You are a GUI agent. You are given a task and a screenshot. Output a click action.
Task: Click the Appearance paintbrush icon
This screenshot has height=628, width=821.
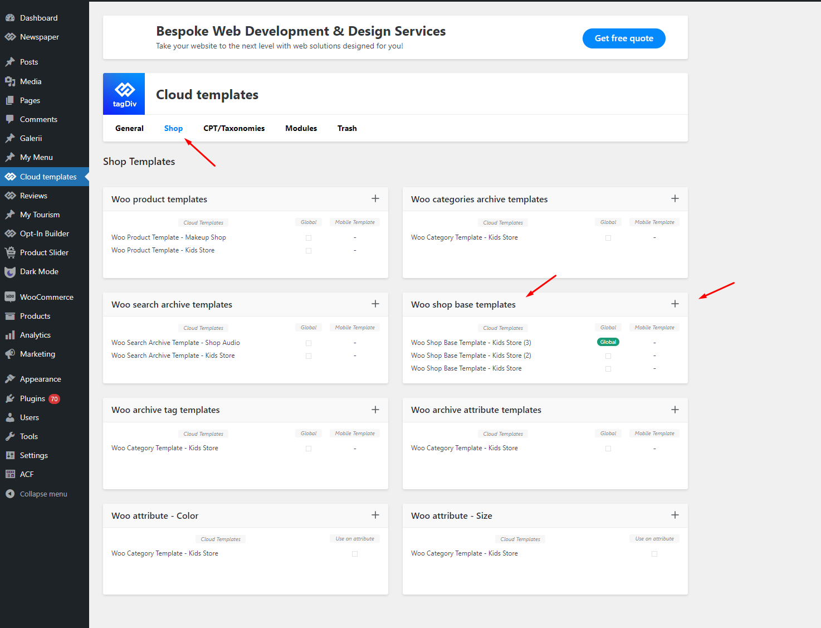[10, 379]
